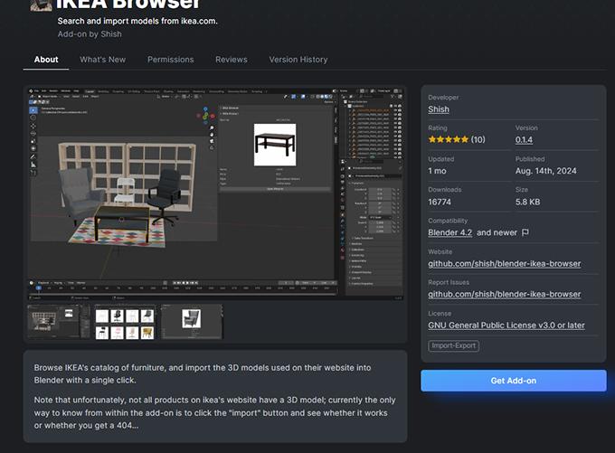Click the 'Aug. 14th, 2024' published date

[545, 171]
